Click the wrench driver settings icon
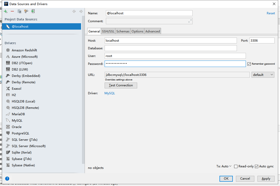 [x=26, y=11]
